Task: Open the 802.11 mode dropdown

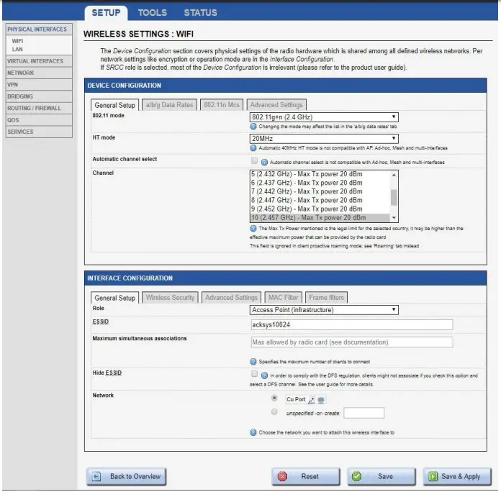Action: click(x=324, y=117)
